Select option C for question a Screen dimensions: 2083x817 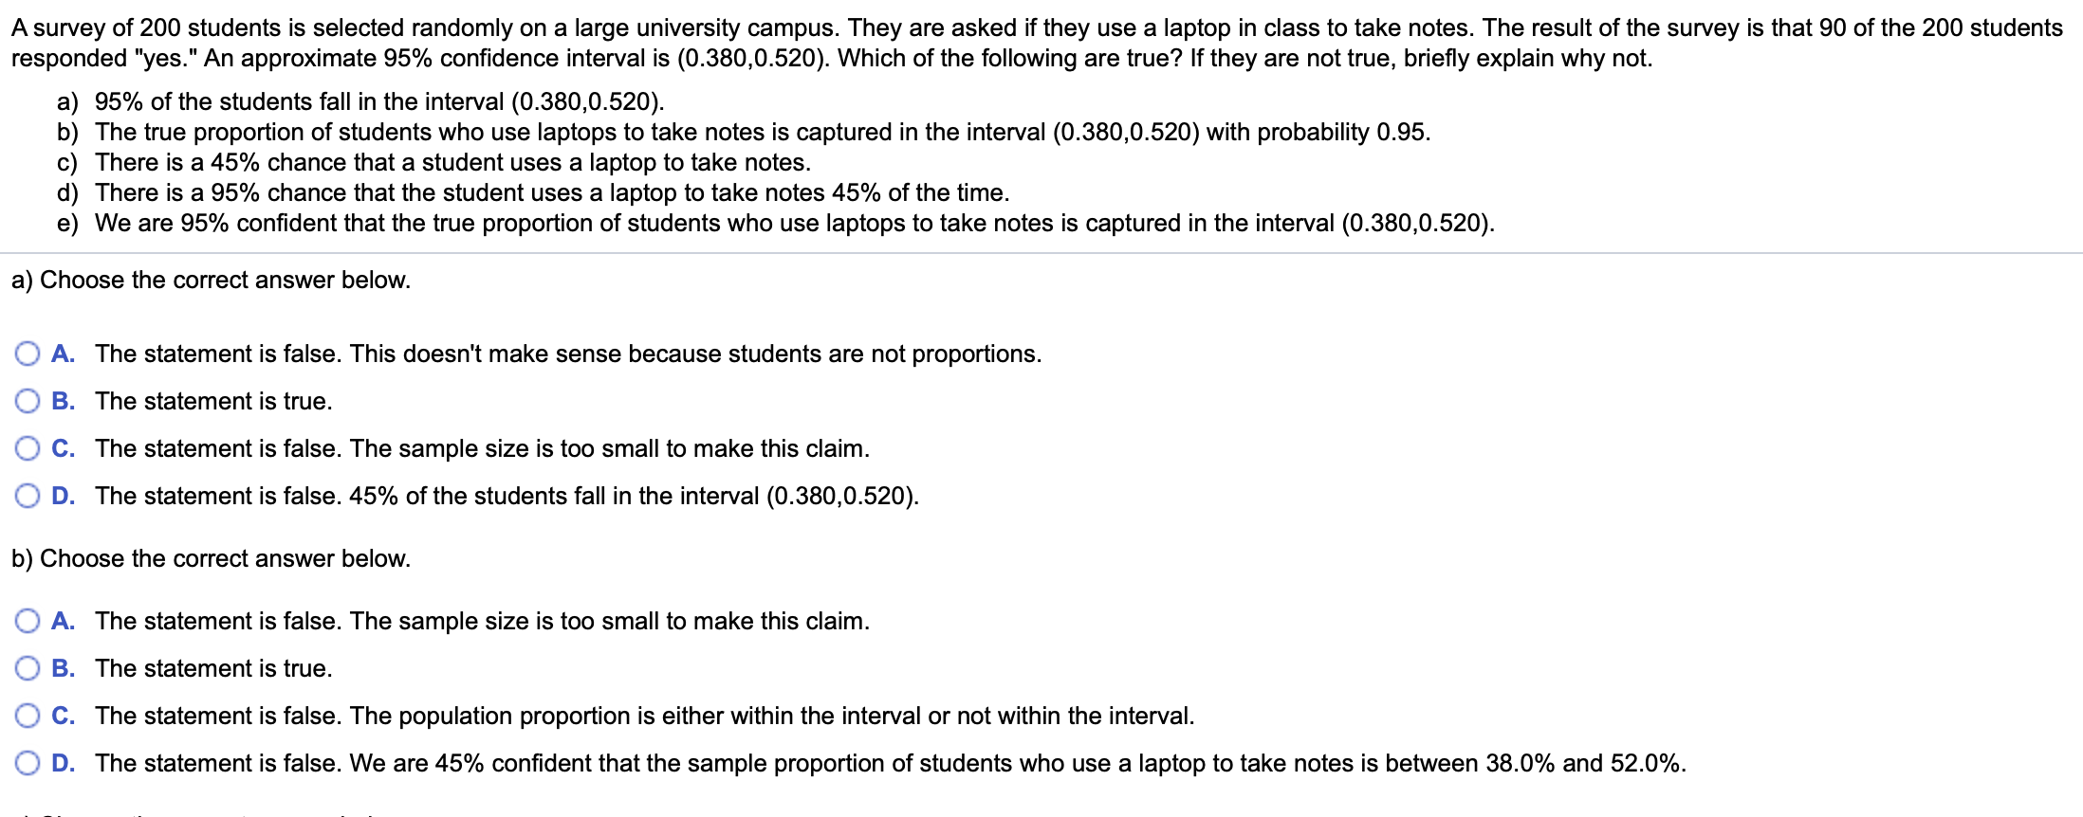point(28,448)
